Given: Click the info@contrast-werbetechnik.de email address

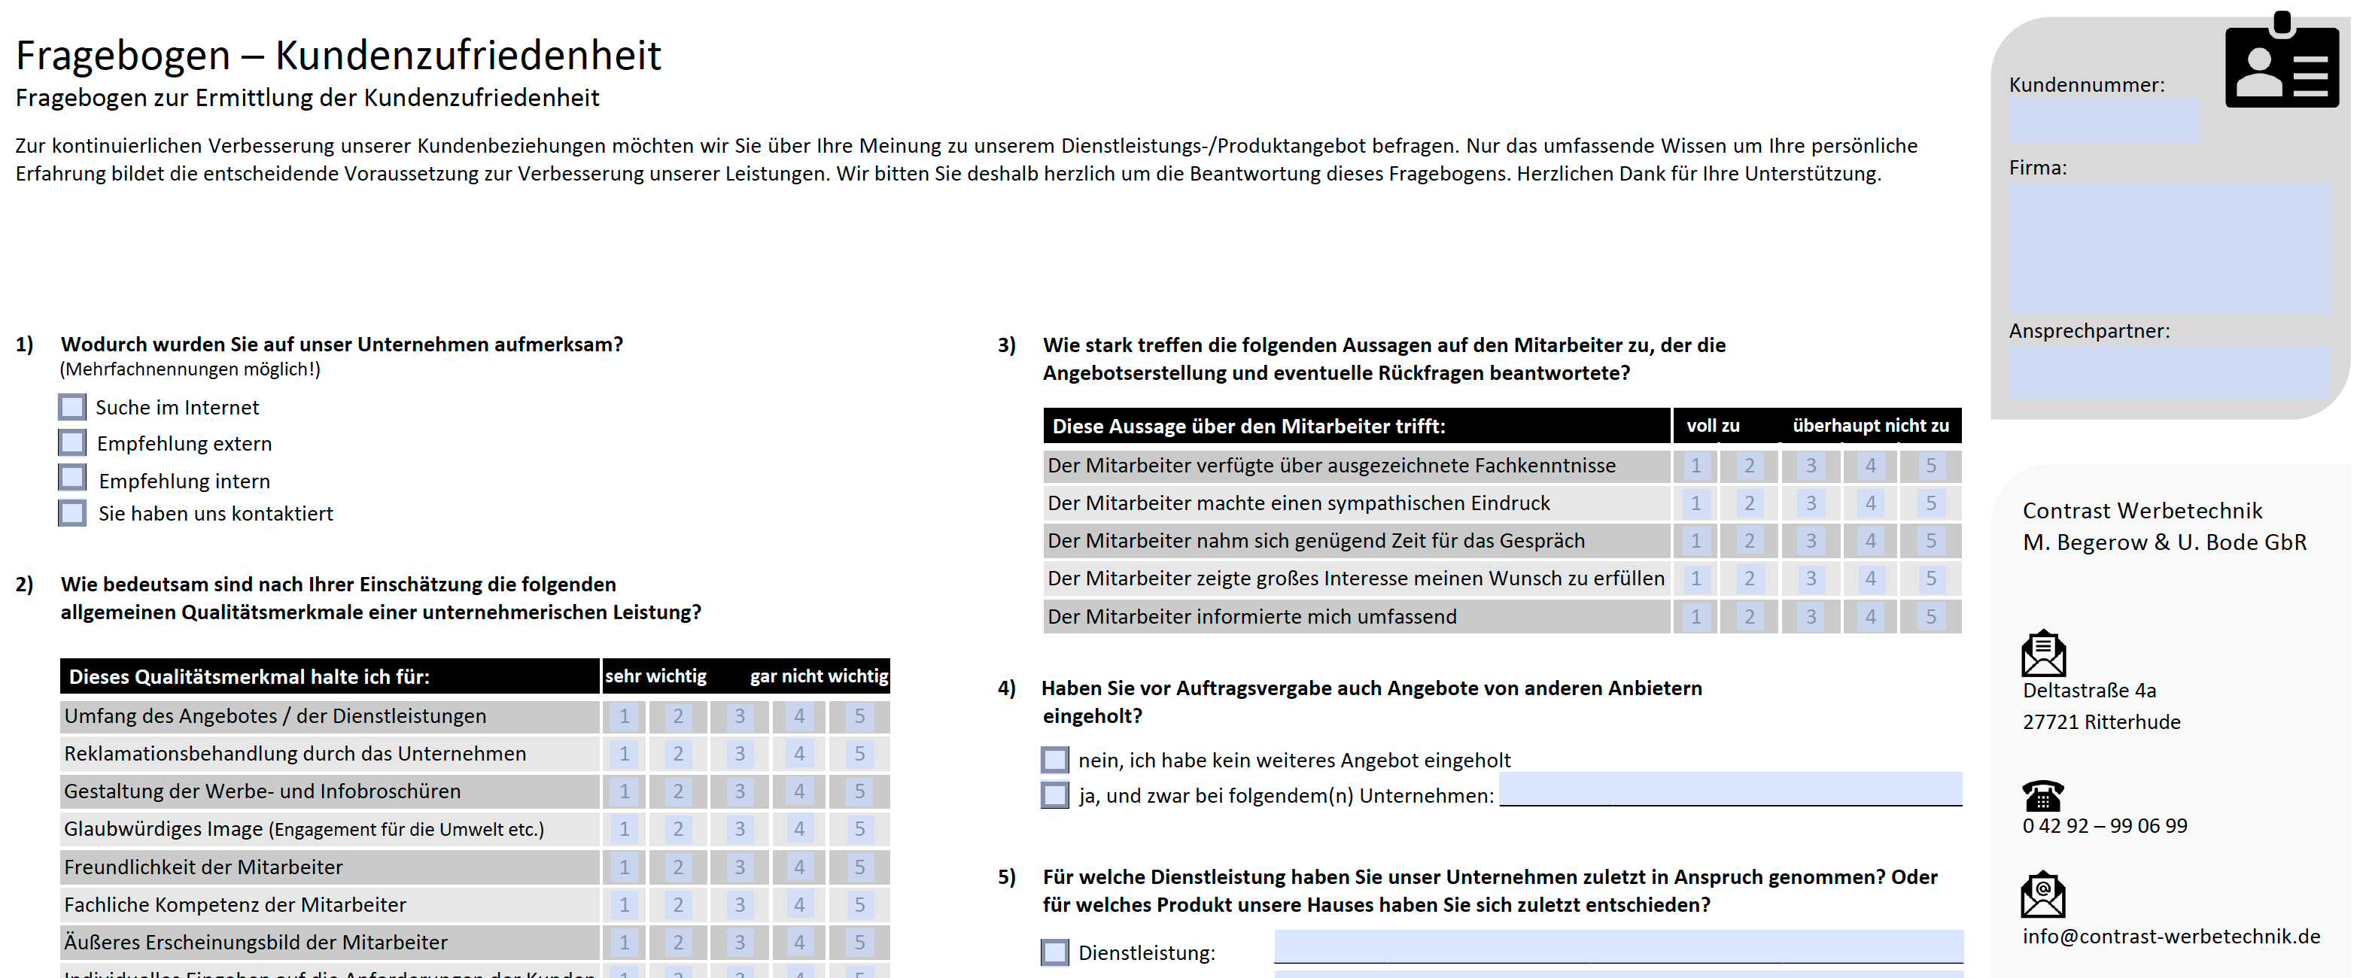Looking at the screenshot, I should (2170, 936).
